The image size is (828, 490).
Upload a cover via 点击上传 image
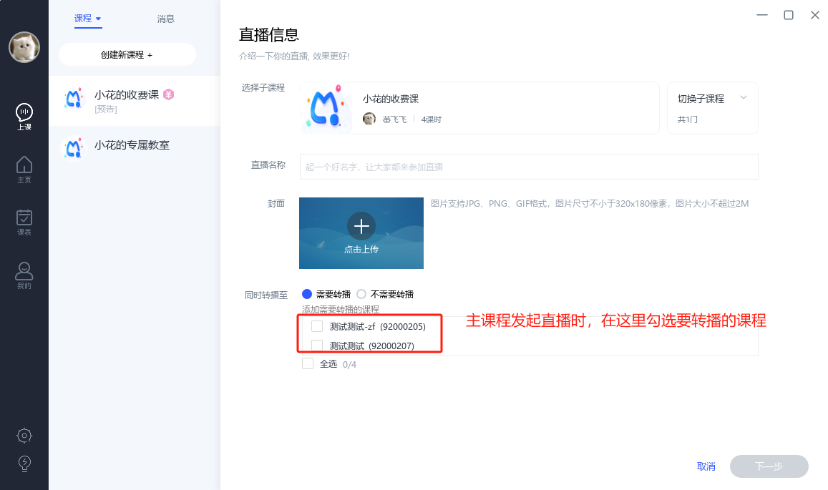click(x=361, y=233)
